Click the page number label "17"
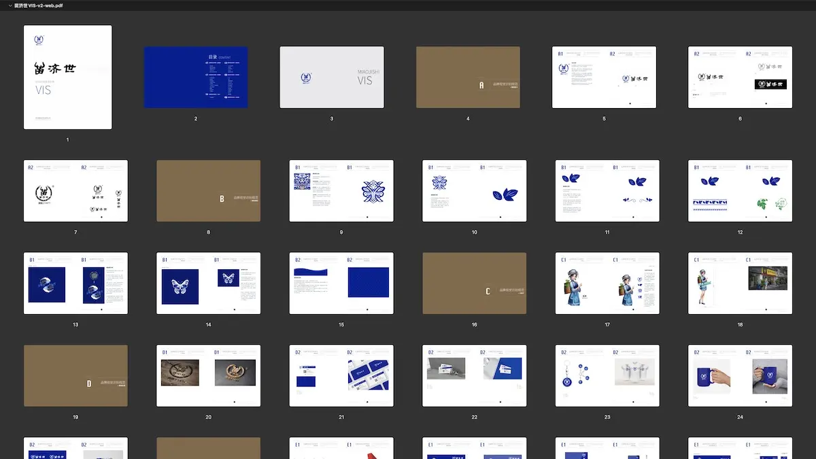Screen dimensions: 816x459 (x=607, y=324)
